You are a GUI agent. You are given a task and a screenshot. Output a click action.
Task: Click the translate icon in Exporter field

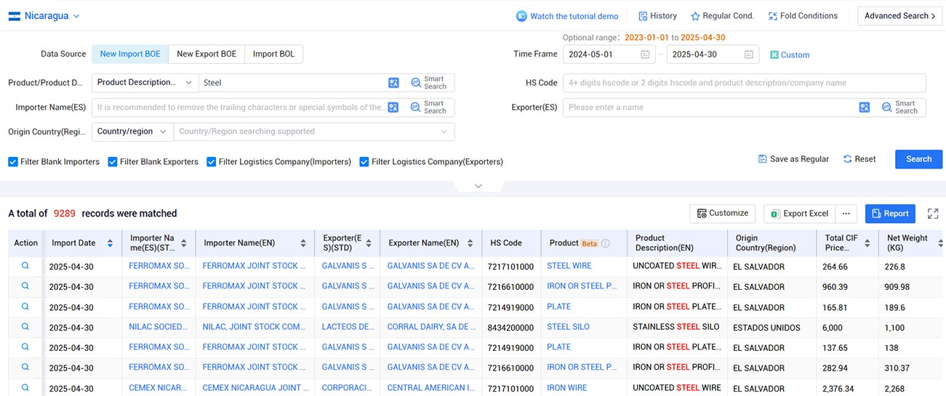[865, 108]
